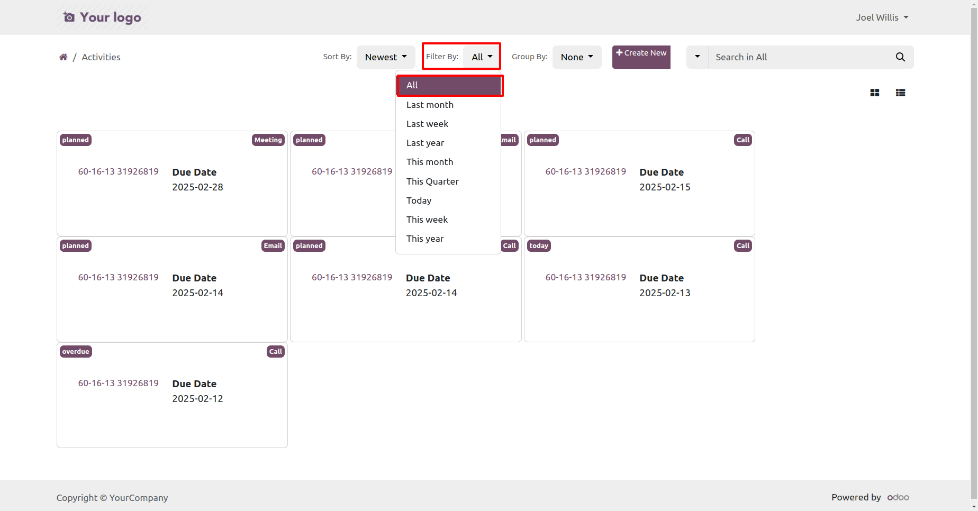The width and height of the screenshot is (978, 511).
Task: Filter activities by Last week
Action: 448,124
